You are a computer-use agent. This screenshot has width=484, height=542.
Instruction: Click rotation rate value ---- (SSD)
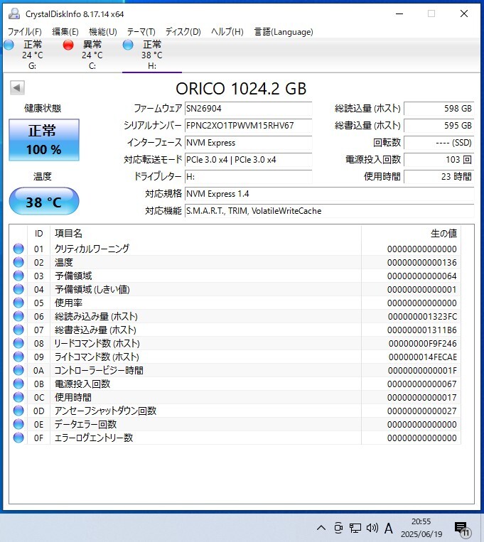click(439, 142)
